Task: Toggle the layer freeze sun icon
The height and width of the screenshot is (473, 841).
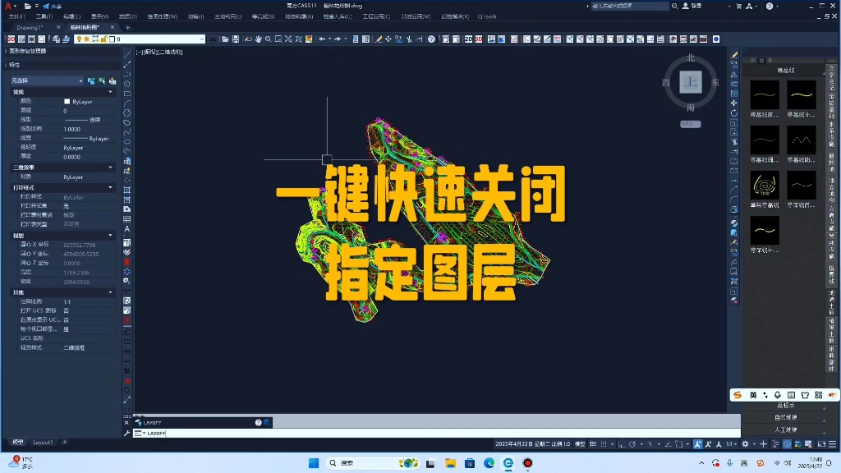Action: click(87, 37)
